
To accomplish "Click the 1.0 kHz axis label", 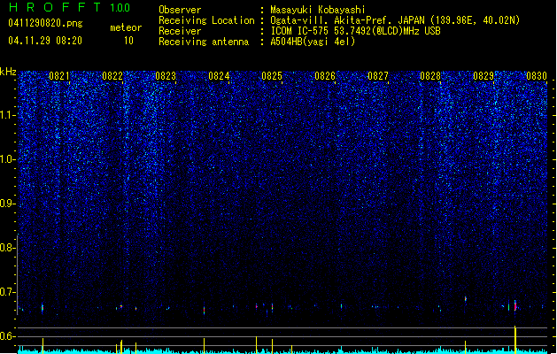I will coord(7,159).
